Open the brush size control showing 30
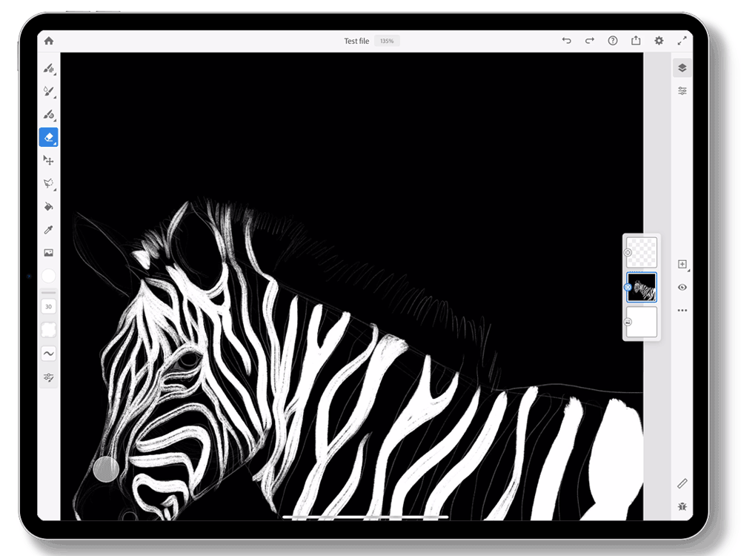This screenshot has width=741, height=556. coord(49,306)
